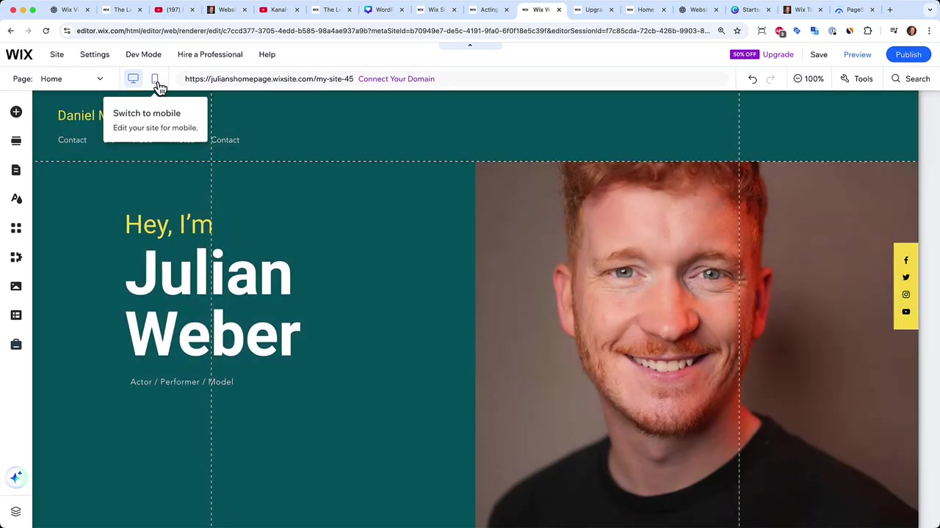Viewport: 940px width, 528px height.
Task: Click the Wix logo
Action: [19, 54]
